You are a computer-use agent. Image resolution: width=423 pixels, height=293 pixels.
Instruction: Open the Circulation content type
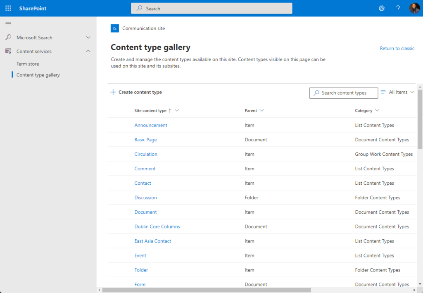[x=146, y=154]
